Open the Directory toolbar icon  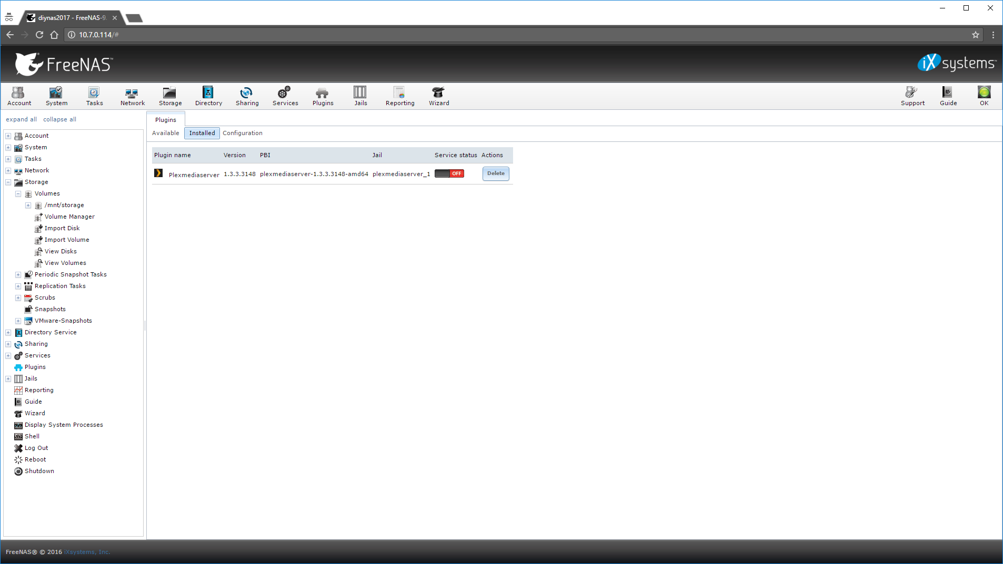point(208,96)
